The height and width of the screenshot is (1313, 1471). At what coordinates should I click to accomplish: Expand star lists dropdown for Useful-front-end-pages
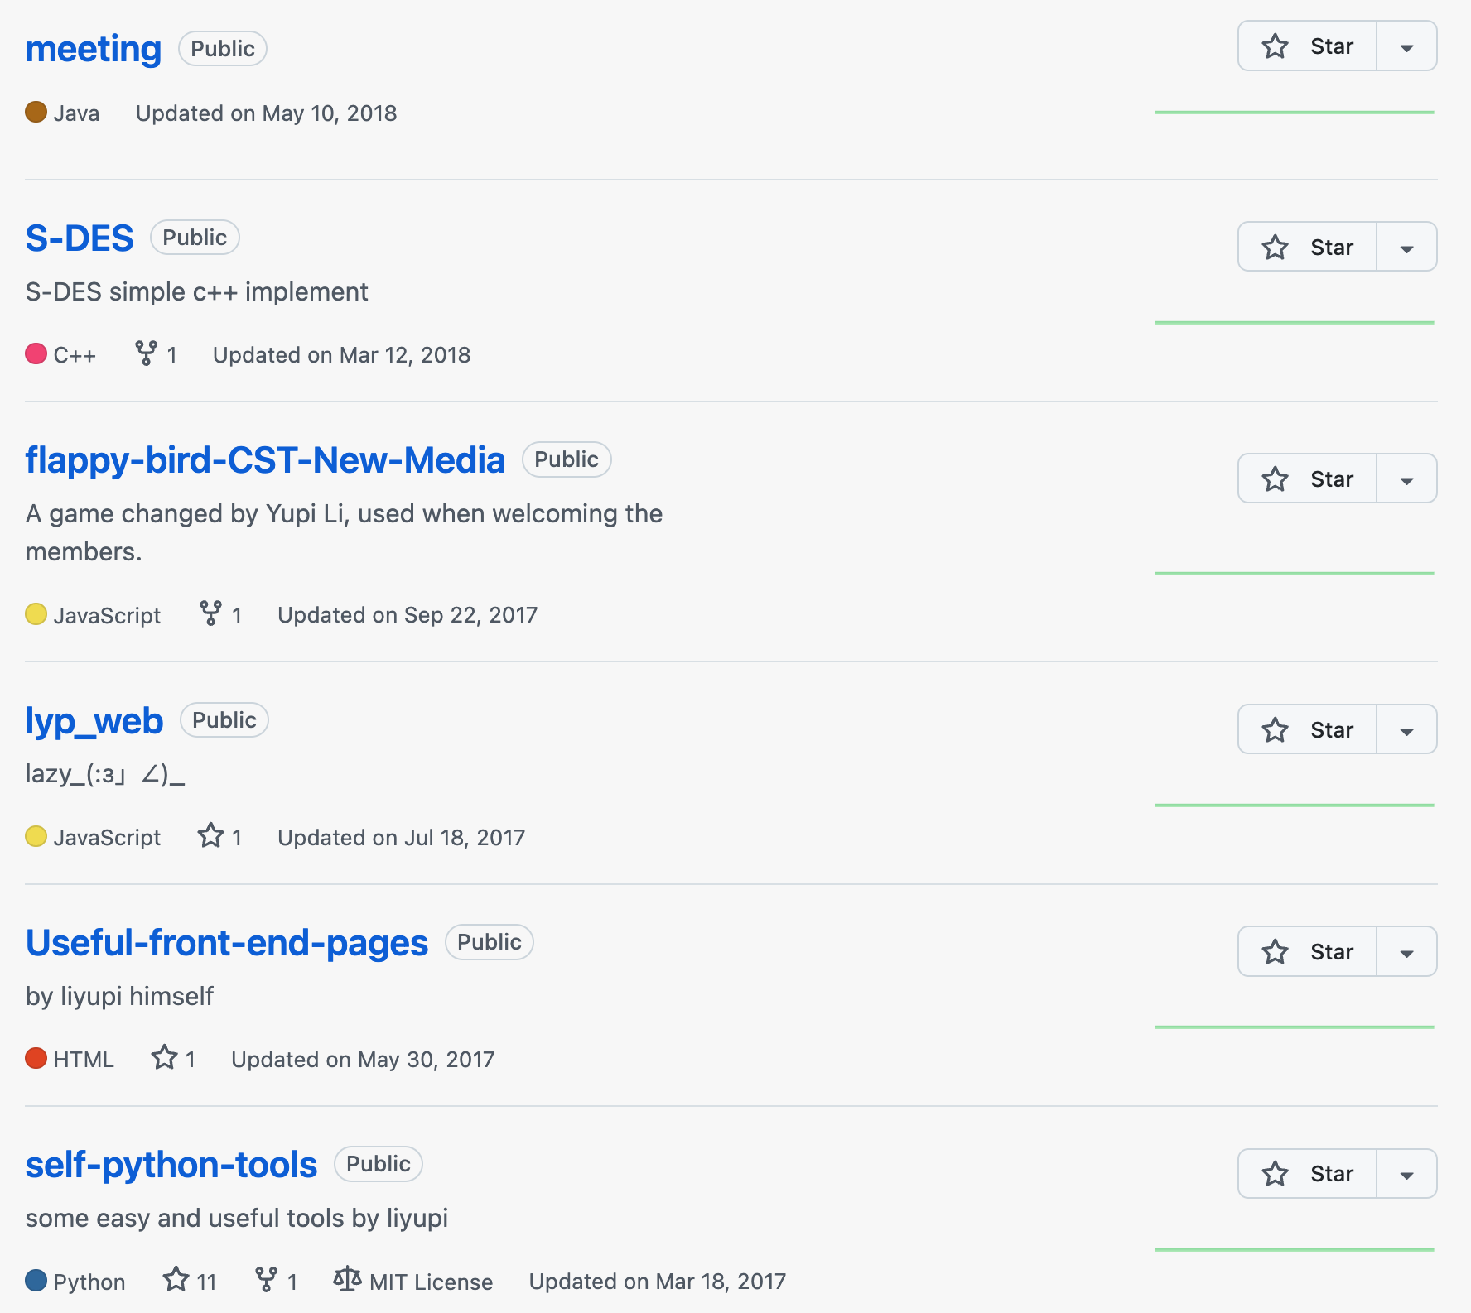[x=1406, y=952]
